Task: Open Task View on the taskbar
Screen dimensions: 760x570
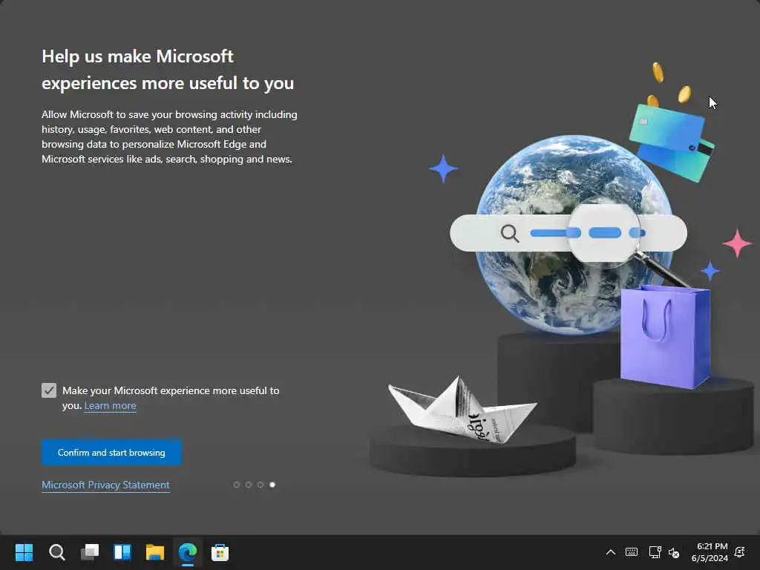Action: click(x=90, y=552)
